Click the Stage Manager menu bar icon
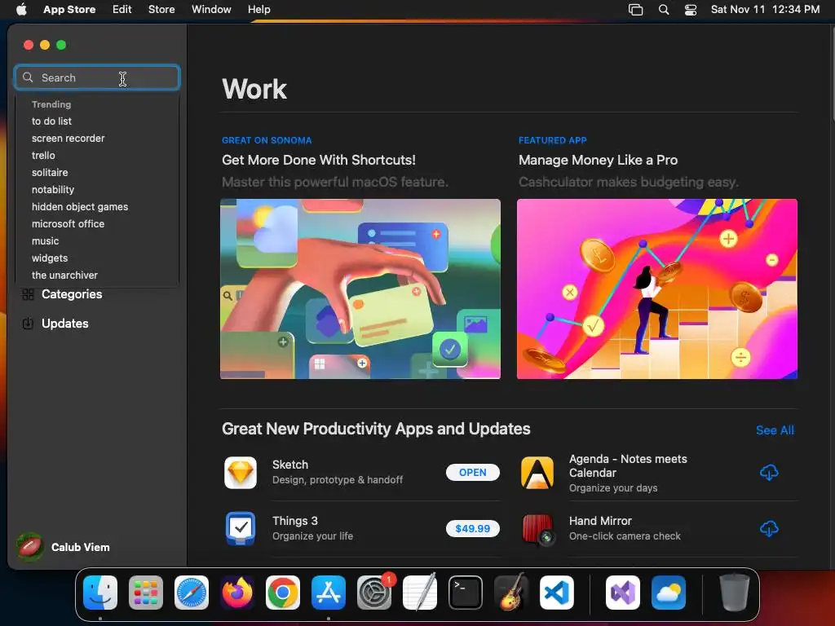Viewport: 835px width, 626px height. tap(636, 10)
